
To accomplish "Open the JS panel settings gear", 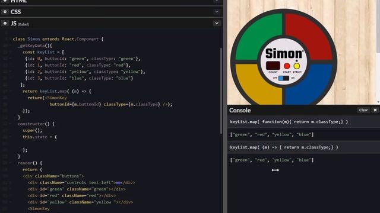I will 5,24.
